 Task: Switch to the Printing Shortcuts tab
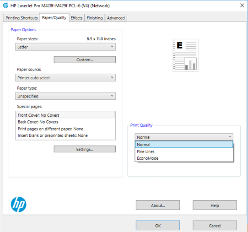click(x=22, y=18)
